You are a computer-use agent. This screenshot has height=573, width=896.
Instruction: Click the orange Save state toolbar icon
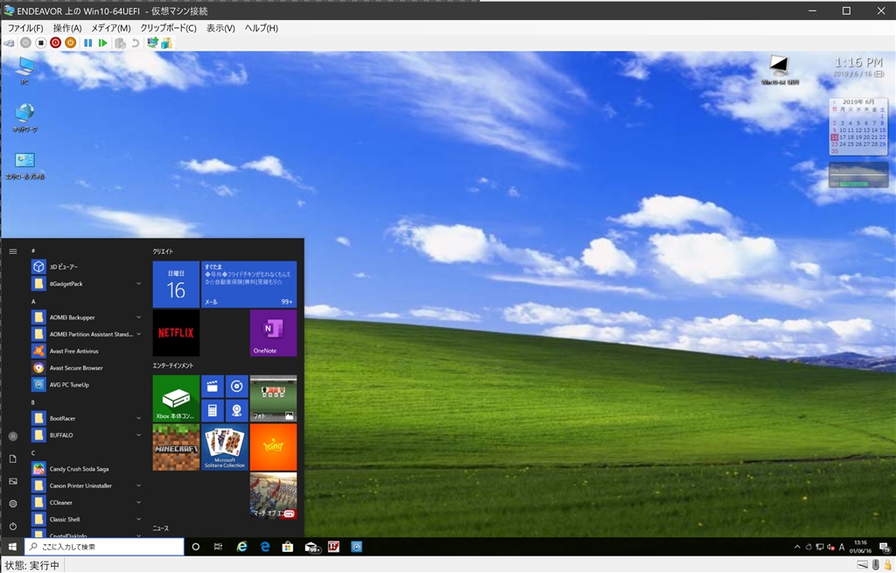[70, 43]
